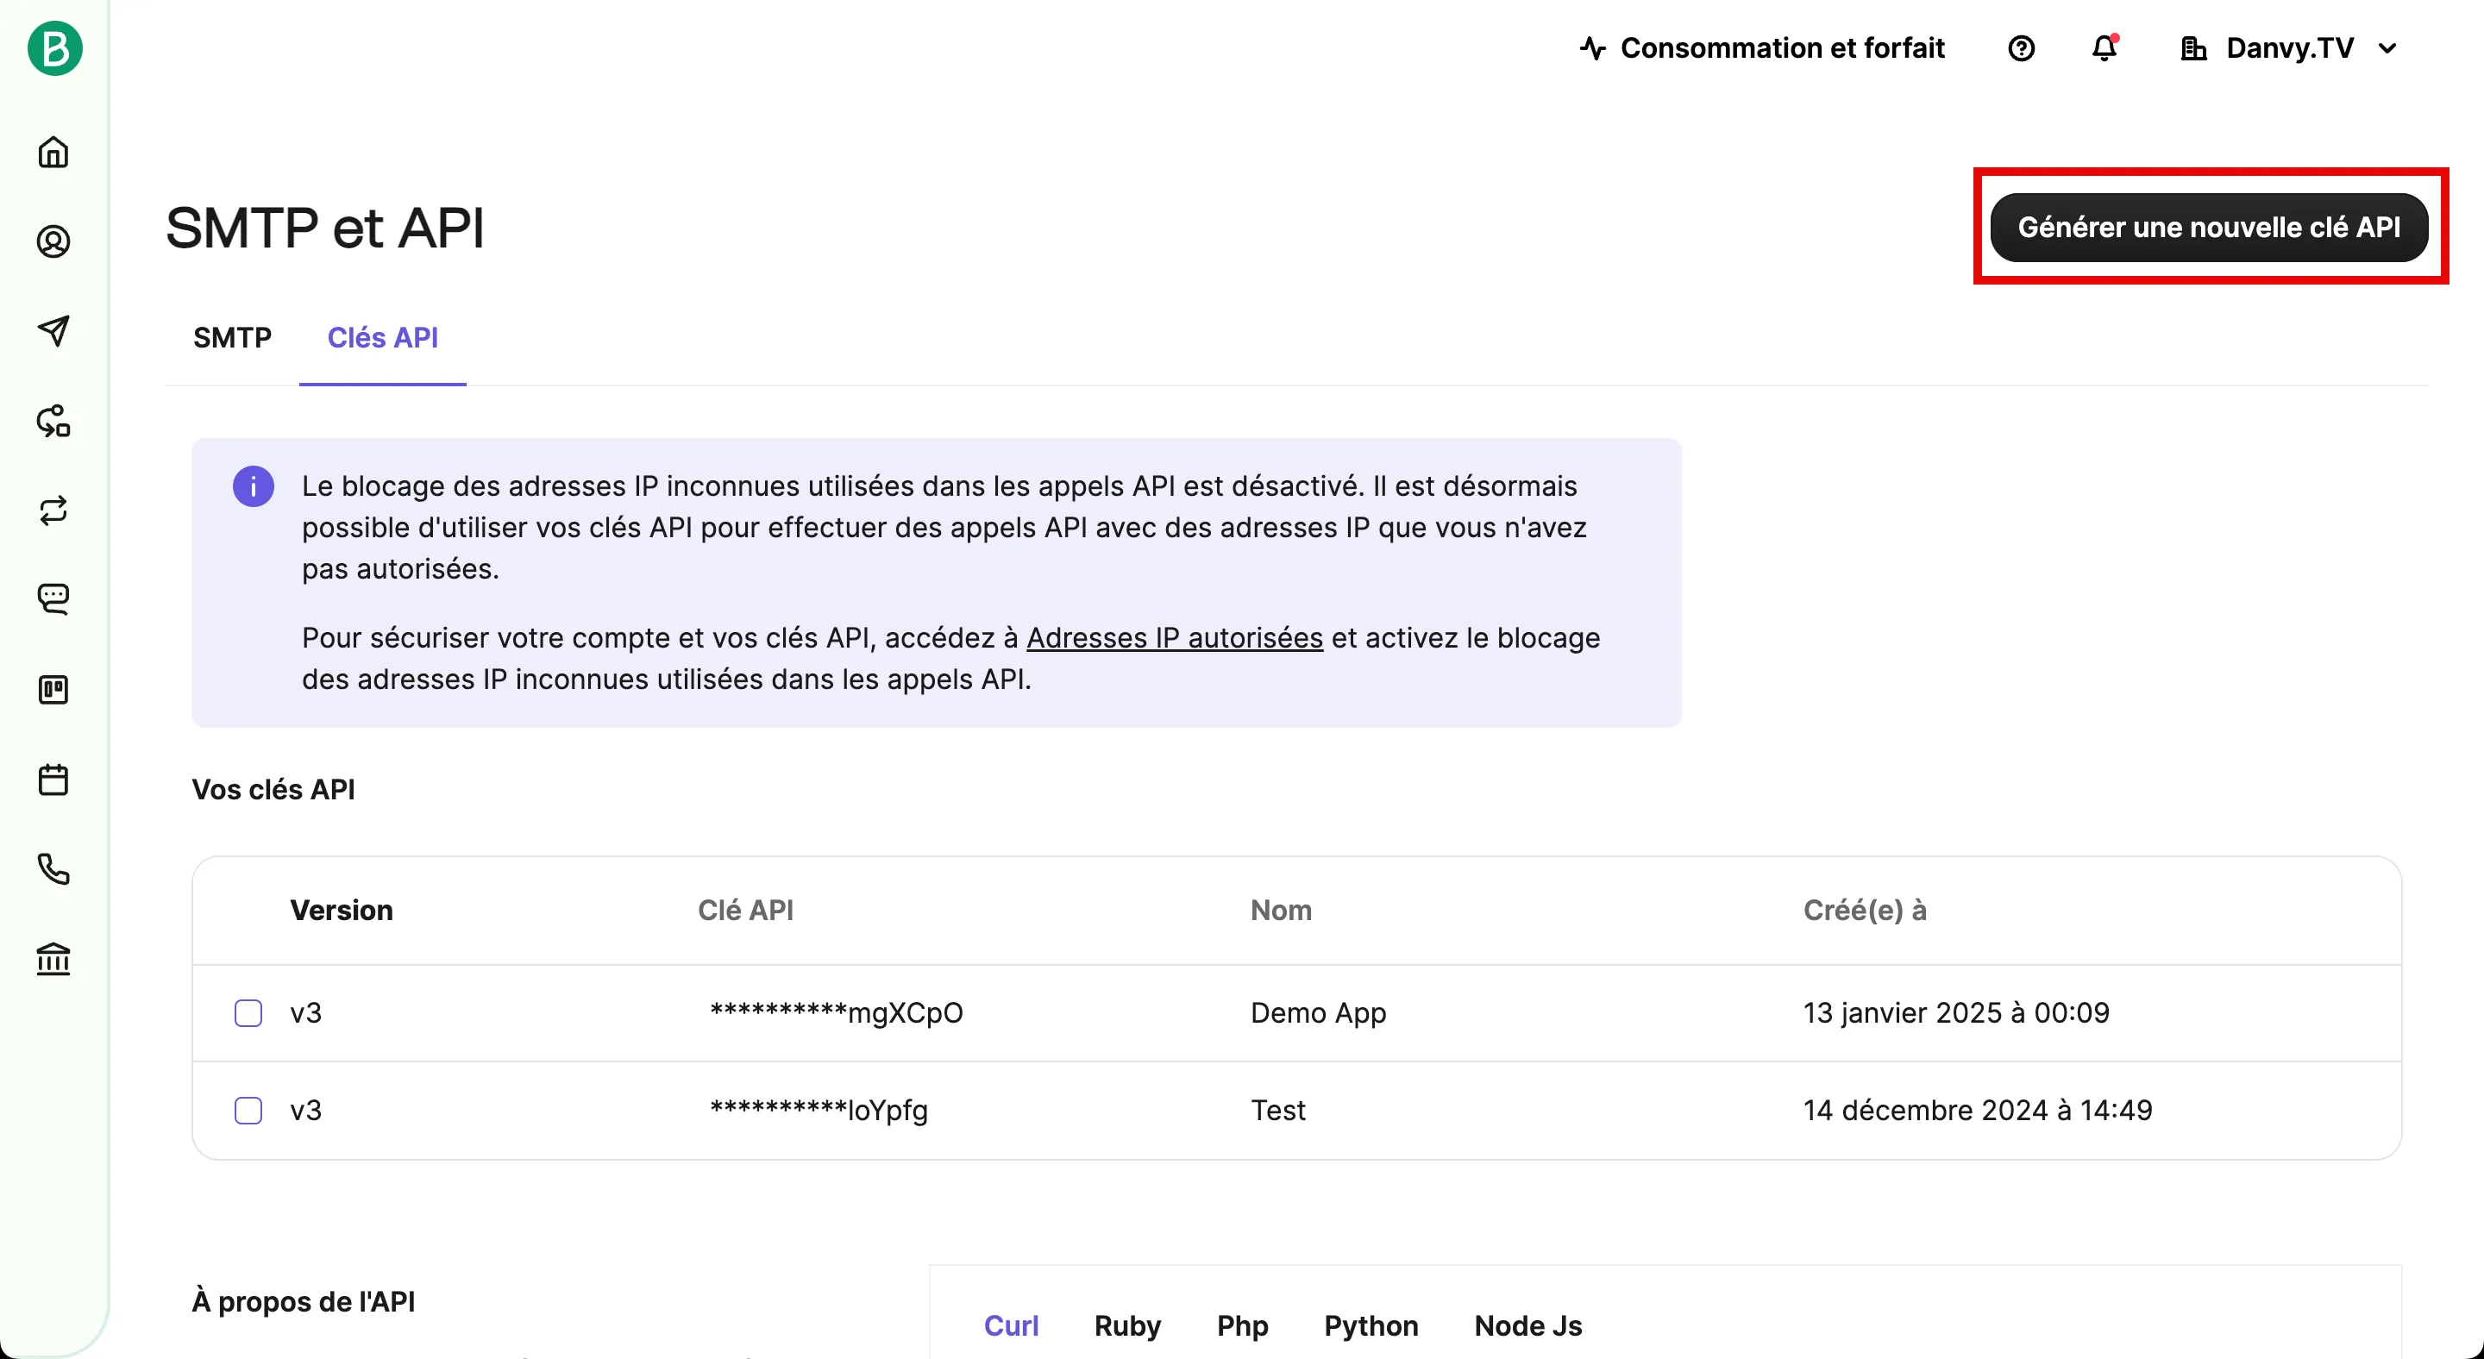
Task: Open the Meetings calendar icon
Action: click(x=54, y=780)
